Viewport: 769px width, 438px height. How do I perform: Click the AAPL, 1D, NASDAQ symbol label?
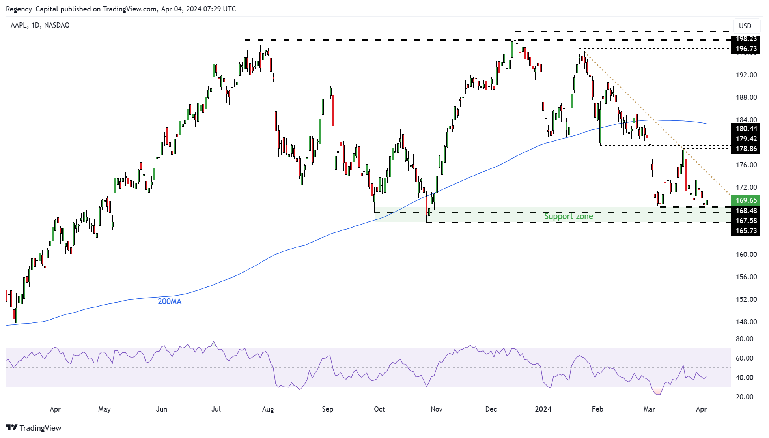pos(40,25)
